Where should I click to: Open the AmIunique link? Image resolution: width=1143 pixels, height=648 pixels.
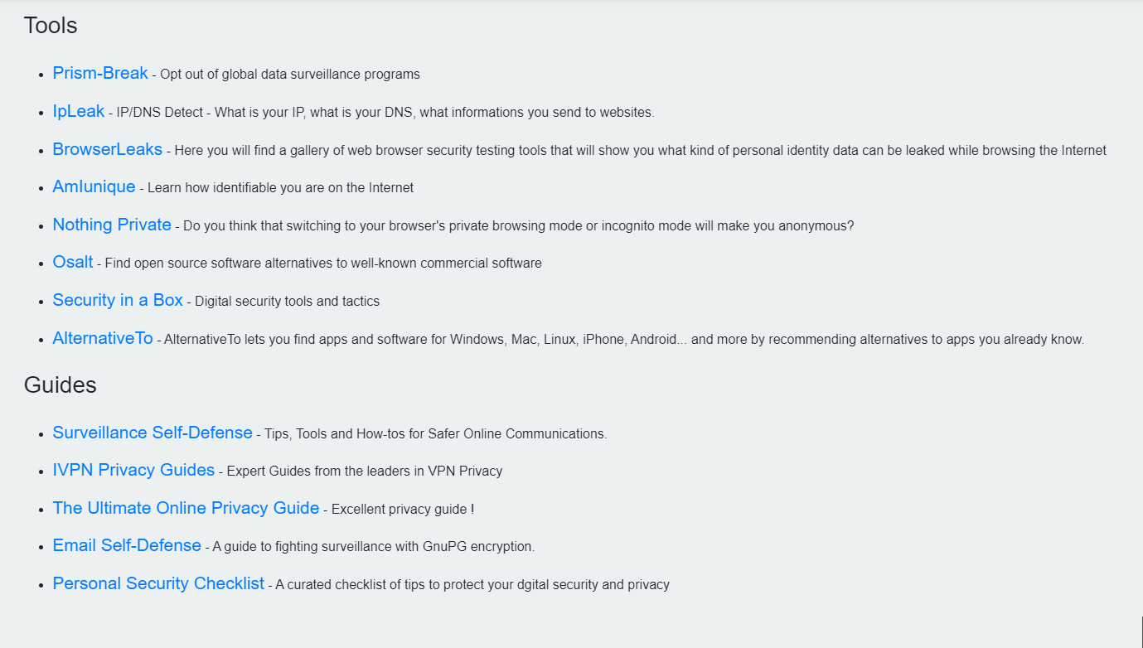click(94, 186)
